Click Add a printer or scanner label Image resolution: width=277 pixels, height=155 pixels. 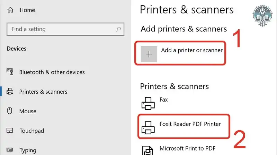click(x=192, y=50)
